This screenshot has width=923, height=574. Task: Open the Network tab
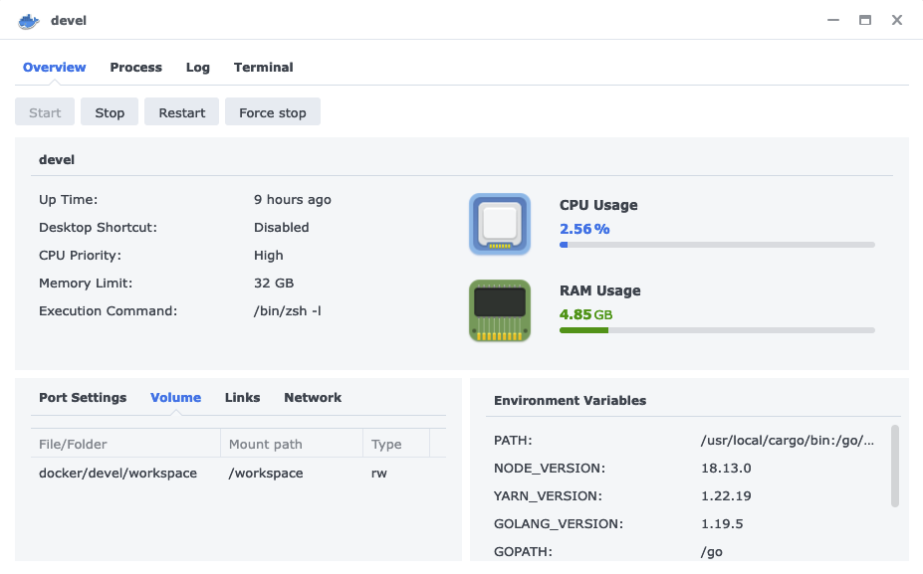tap(313, 398)
